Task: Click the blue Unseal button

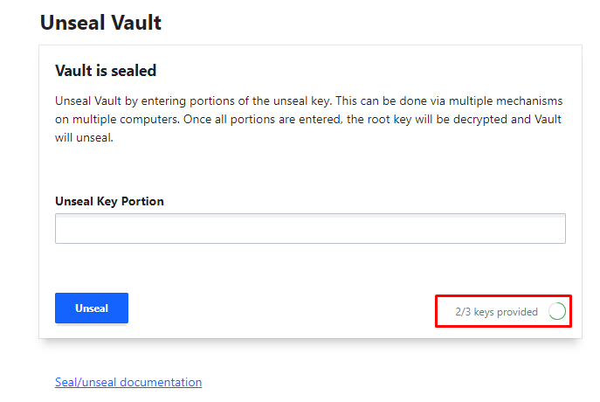Action: [x=92, y=308]
